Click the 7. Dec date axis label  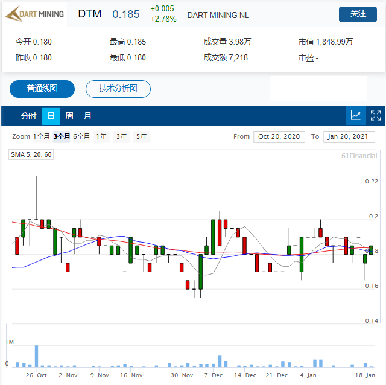(214, 375)
